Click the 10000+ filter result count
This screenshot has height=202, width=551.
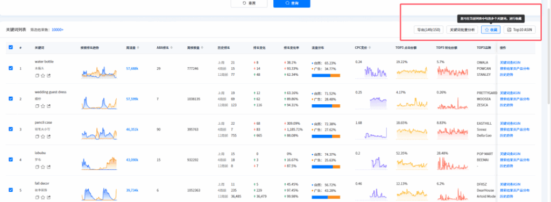click(x=58, y=30)
